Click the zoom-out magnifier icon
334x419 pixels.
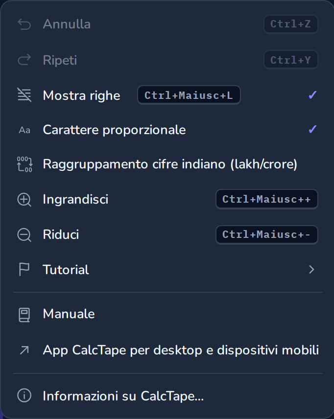pyautogui.click(x=24, y=235)
